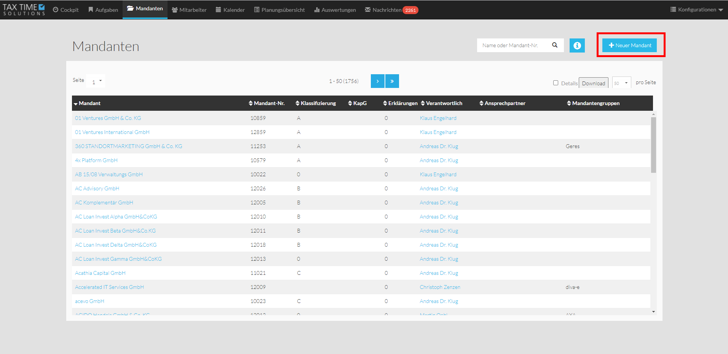Open AC Advisory GmbH client

97,188
